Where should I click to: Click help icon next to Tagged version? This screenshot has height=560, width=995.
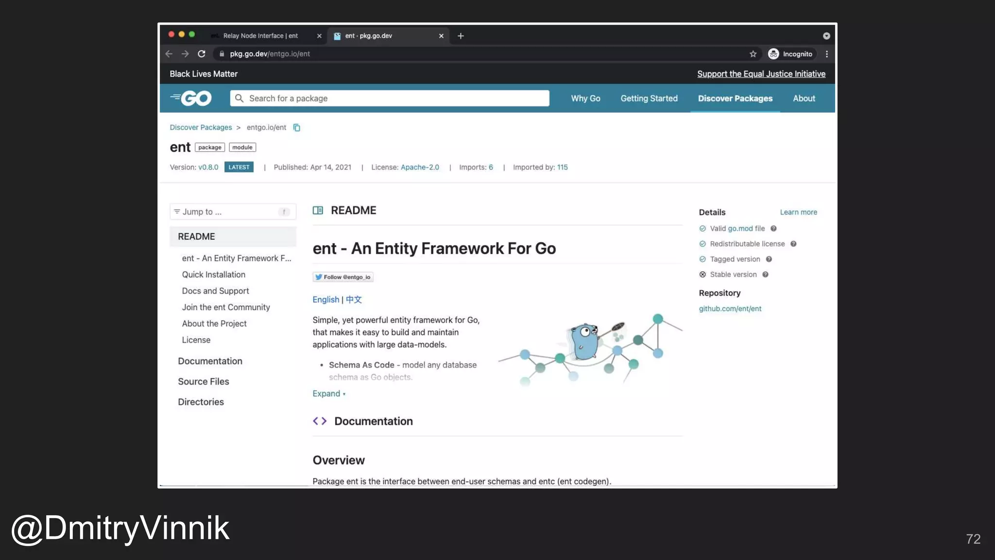(x=769, y=260)
